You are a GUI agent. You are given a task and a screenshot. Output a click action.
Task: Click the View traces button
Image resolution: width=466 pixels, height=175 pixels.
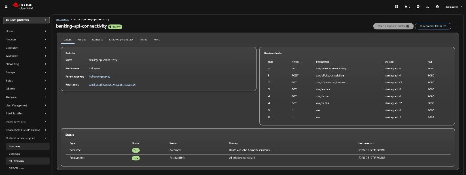433,26
